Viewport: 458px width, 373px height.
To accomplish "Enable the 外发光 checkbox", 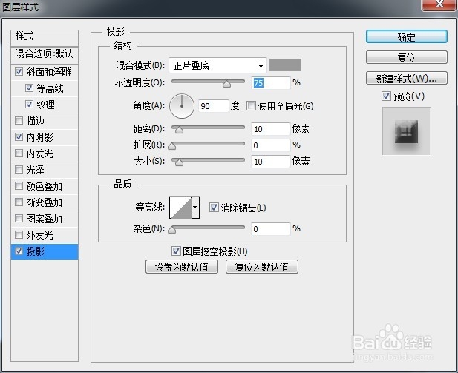I will pos(19,235).
